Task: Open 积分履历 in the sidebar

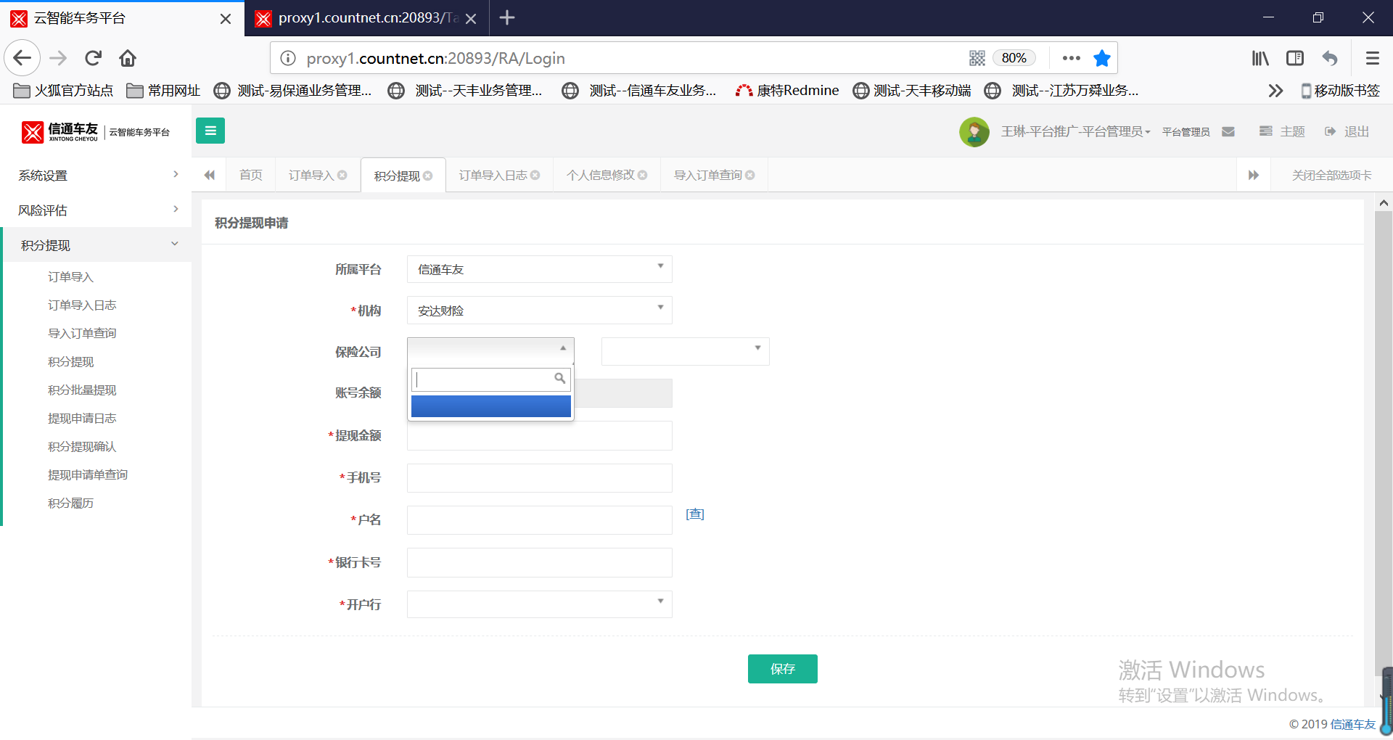Action: tap(71, 503)
